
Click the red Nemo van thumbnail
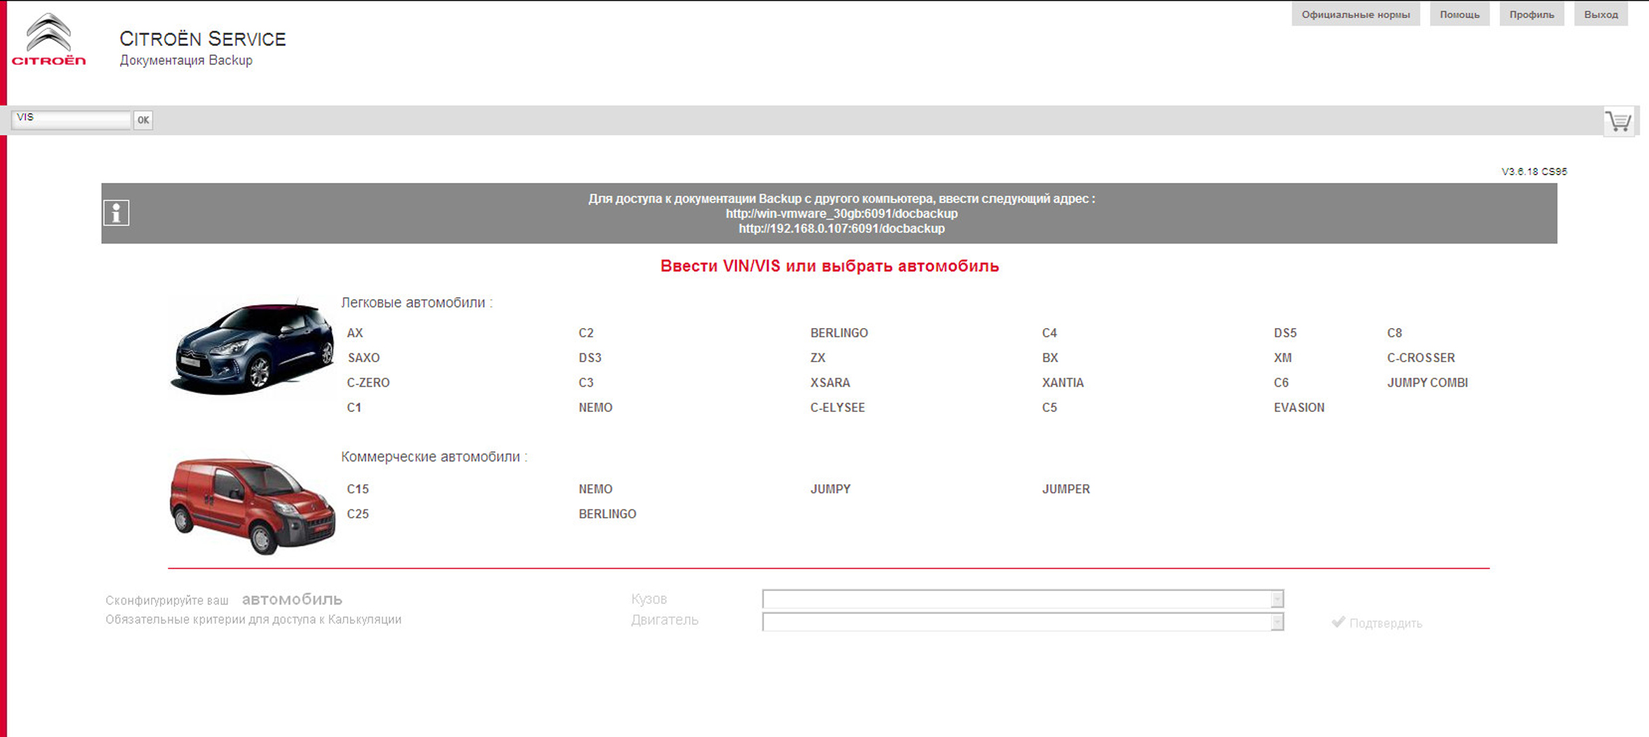pos(253,506)
